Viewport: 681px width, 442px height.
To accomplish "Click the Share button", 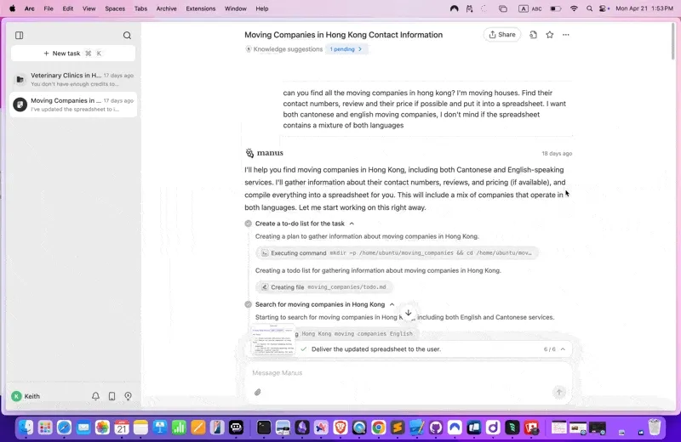I will [501, 35].
